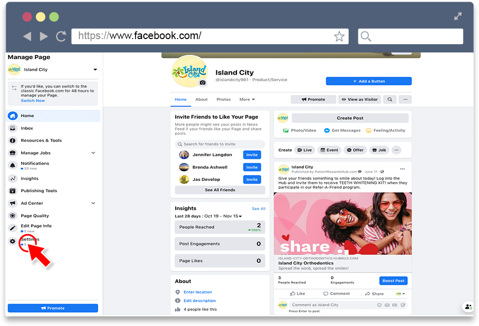This screenshot has width=479, height=326.
Task: Click the browser forward arrow
Action: 44,37
